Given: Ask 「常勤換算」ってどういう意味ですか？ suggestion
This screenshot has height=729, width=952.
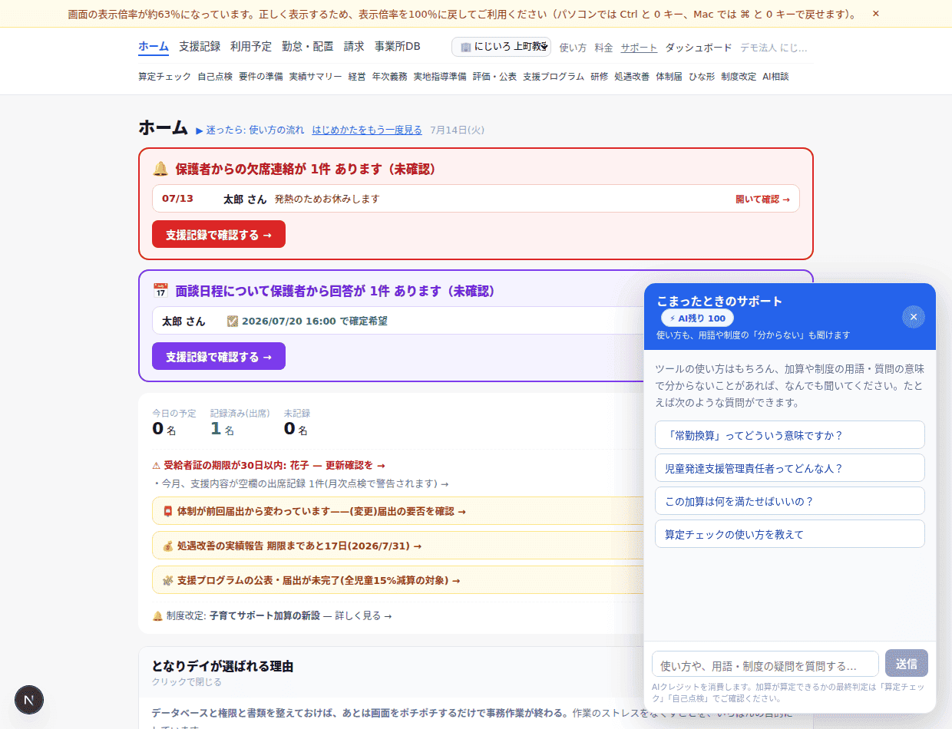Looking at the screenshot, I should click(x=789, y=435).
